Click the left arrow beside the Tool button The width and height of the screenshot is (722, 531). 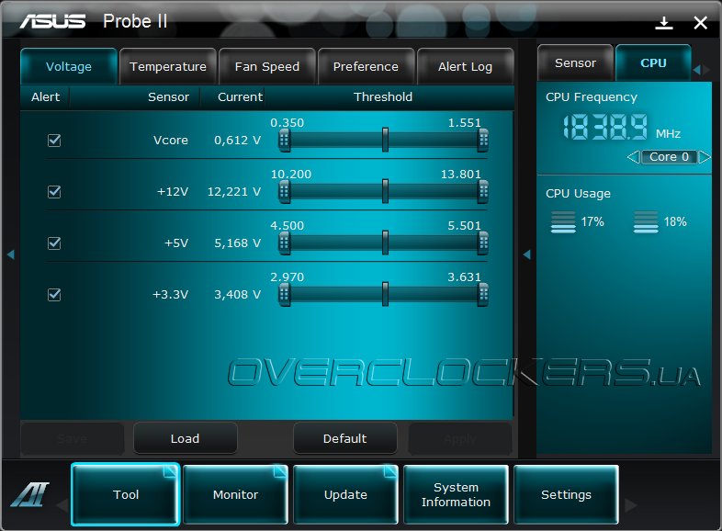point(62,505)
